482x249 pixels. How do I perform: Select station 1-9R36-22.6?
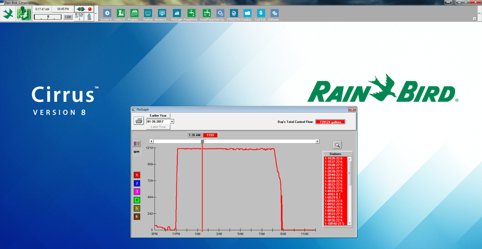tap(336, 220)
